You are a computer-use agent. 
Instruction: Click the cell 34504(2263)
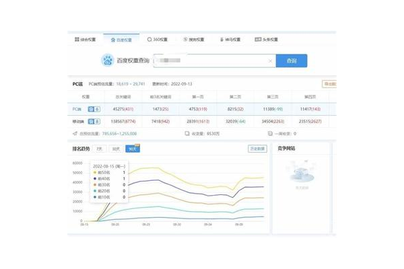pos(273,121)
